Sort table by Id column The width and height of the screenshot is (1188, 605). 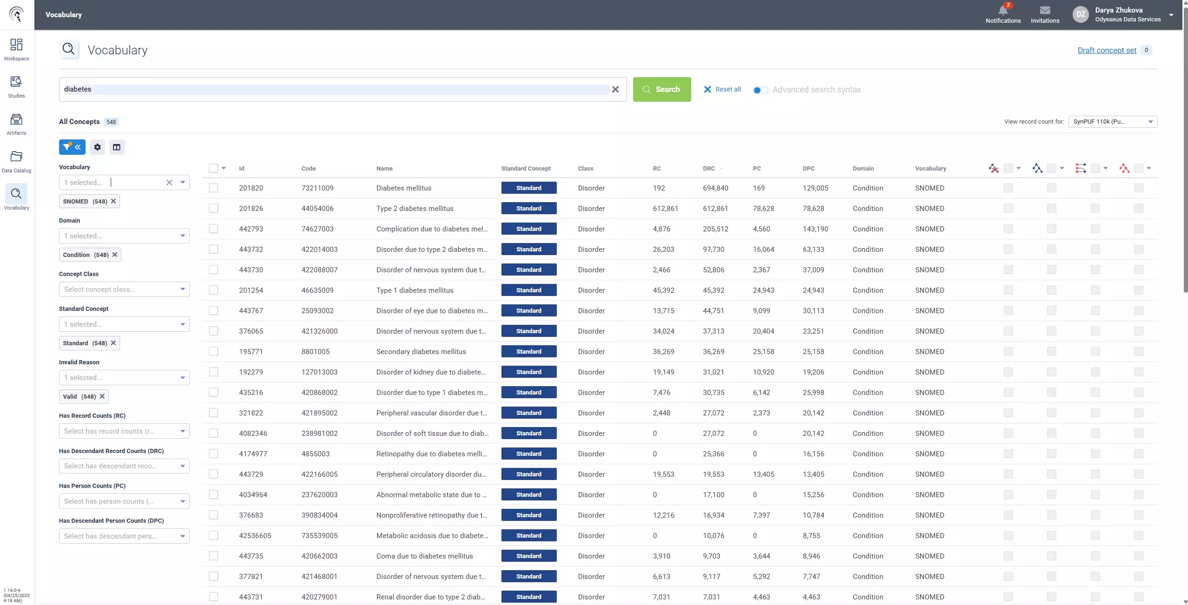point(241,168)
